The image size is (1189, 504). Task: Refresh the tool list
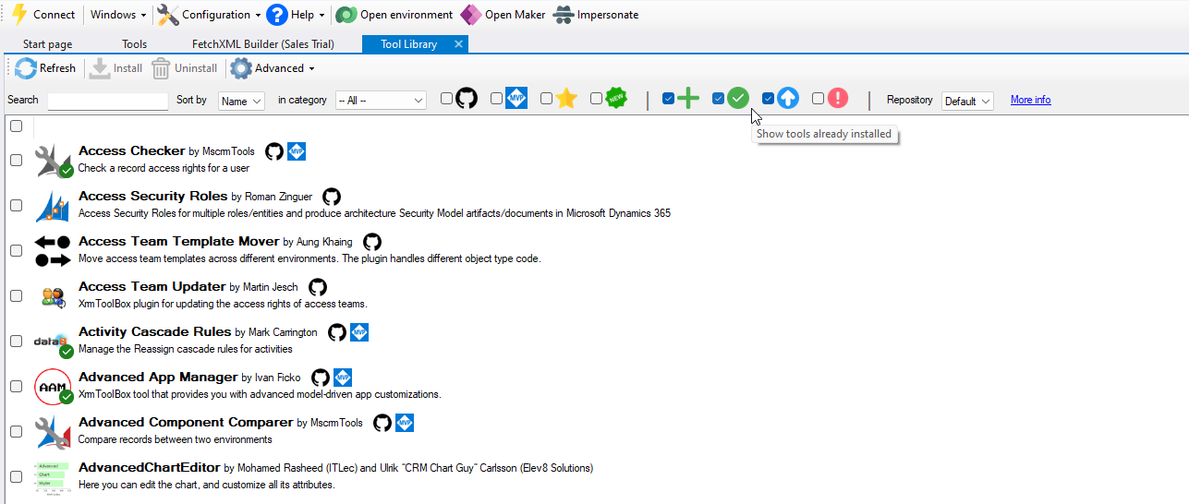pyautogui.click(x=46, y=68)
